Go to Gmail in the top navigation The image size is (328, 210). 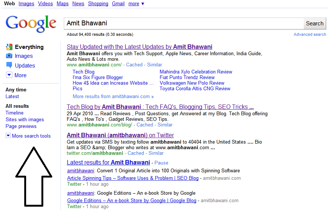(118, 4)
